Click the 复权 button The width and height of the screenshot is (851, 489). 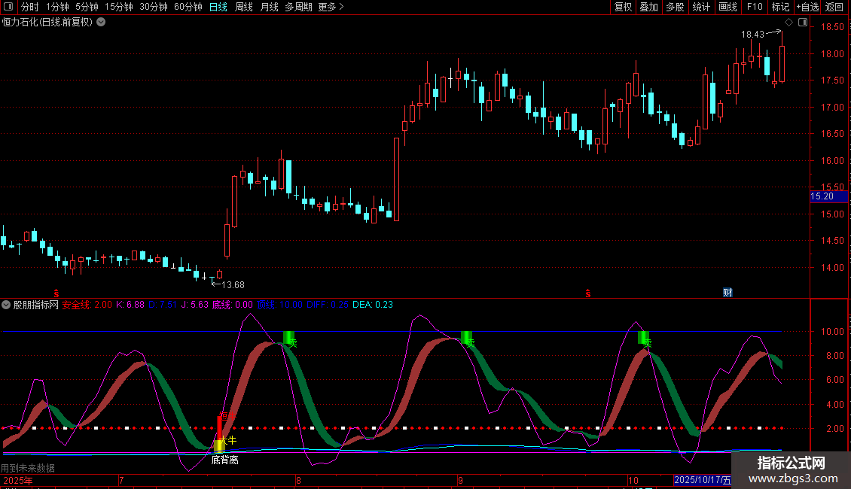tap(623, 7)
